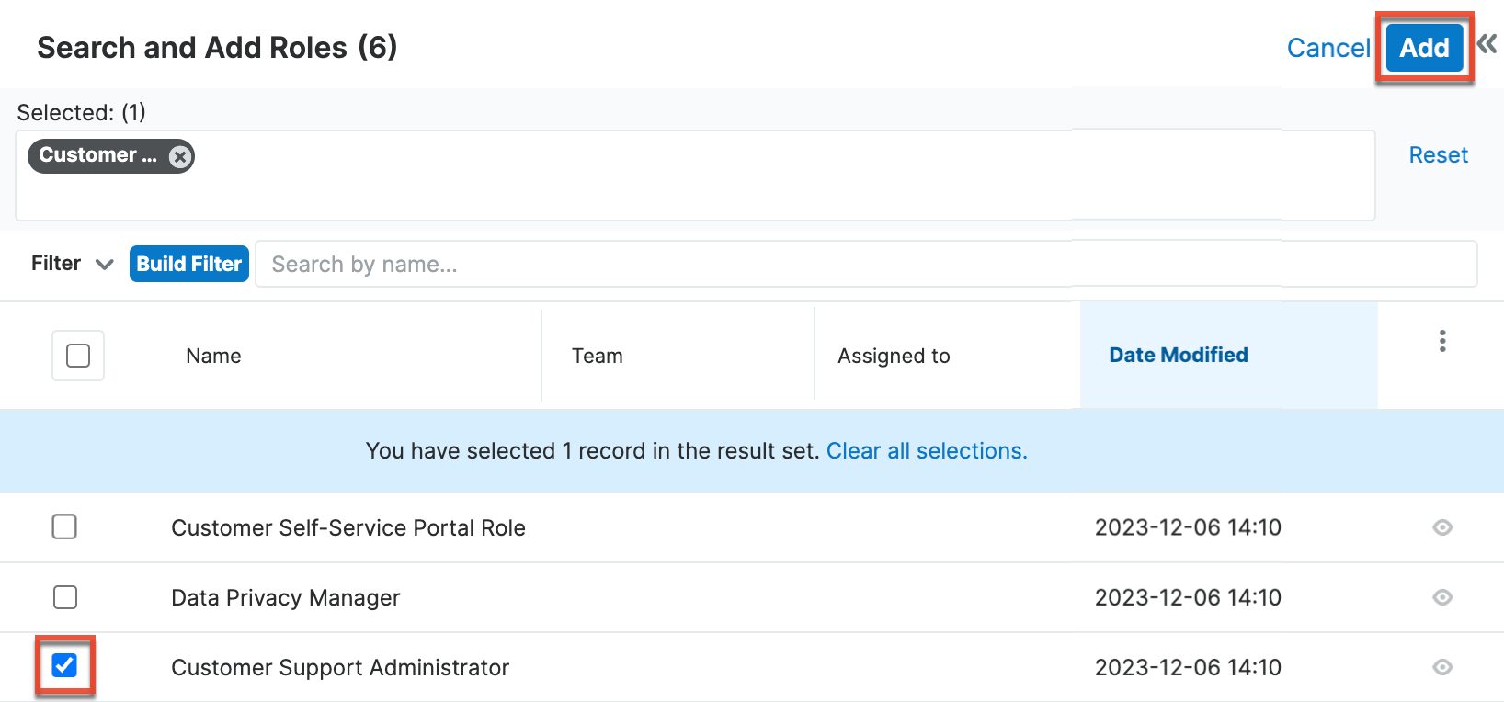Remove the Customer pill from selected roles
This screenshot has height=702, width=1504.
(180, 156)
